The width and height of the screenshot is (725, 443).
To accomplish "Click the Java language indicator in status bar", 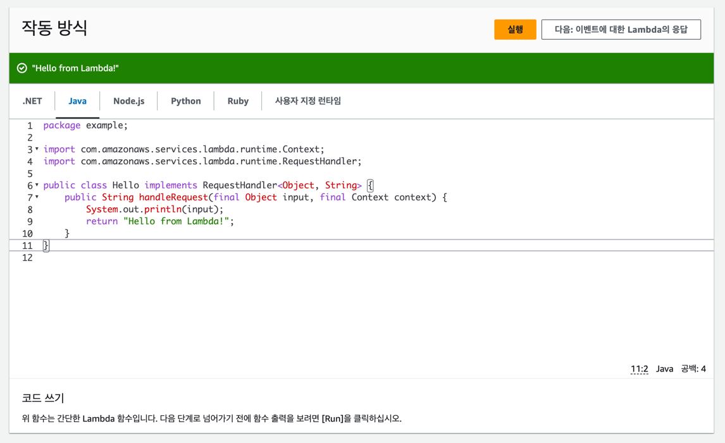I will (x=664, y=368).
